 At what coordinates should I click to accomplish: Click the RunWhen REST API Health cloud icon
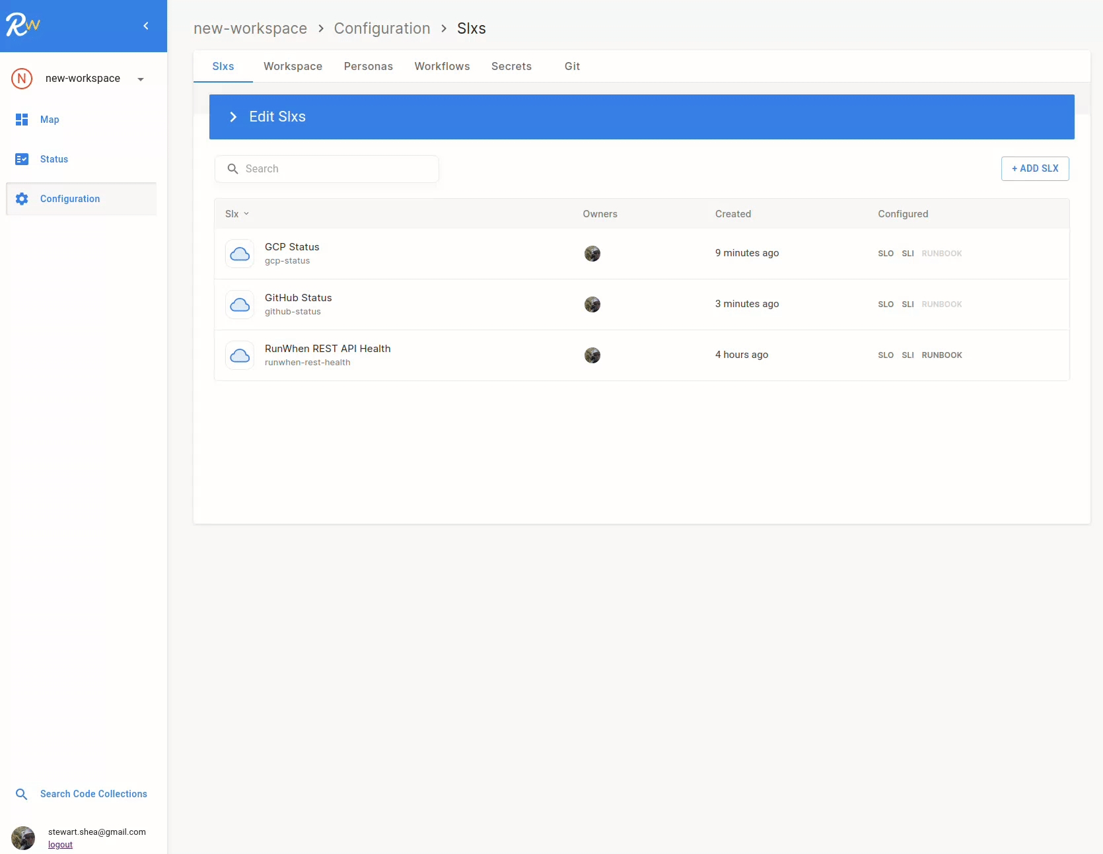point(240,355)
